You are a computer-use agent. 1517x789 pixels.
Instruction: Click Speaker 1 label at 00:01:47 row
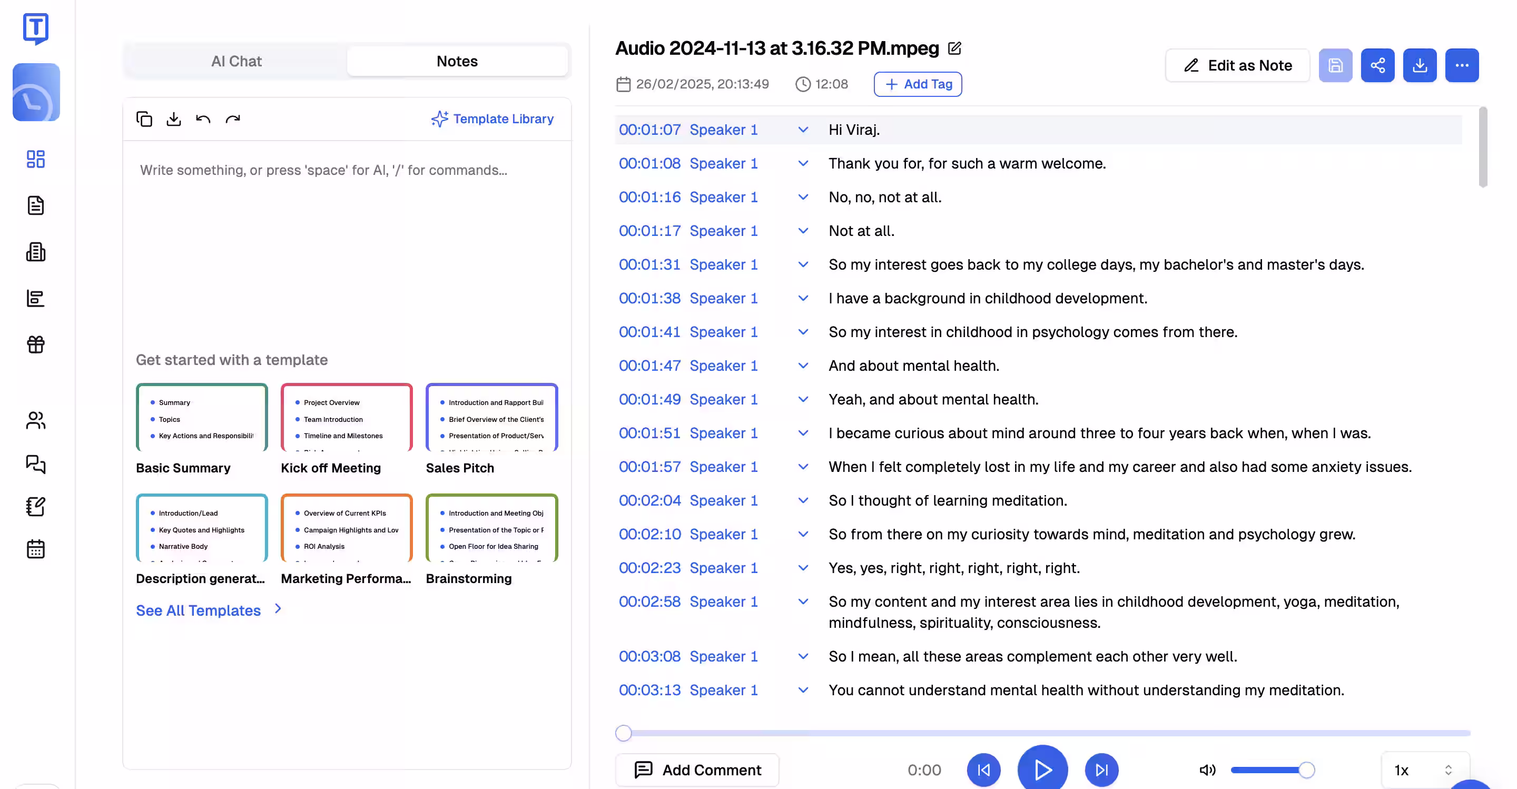click(724, 366)
